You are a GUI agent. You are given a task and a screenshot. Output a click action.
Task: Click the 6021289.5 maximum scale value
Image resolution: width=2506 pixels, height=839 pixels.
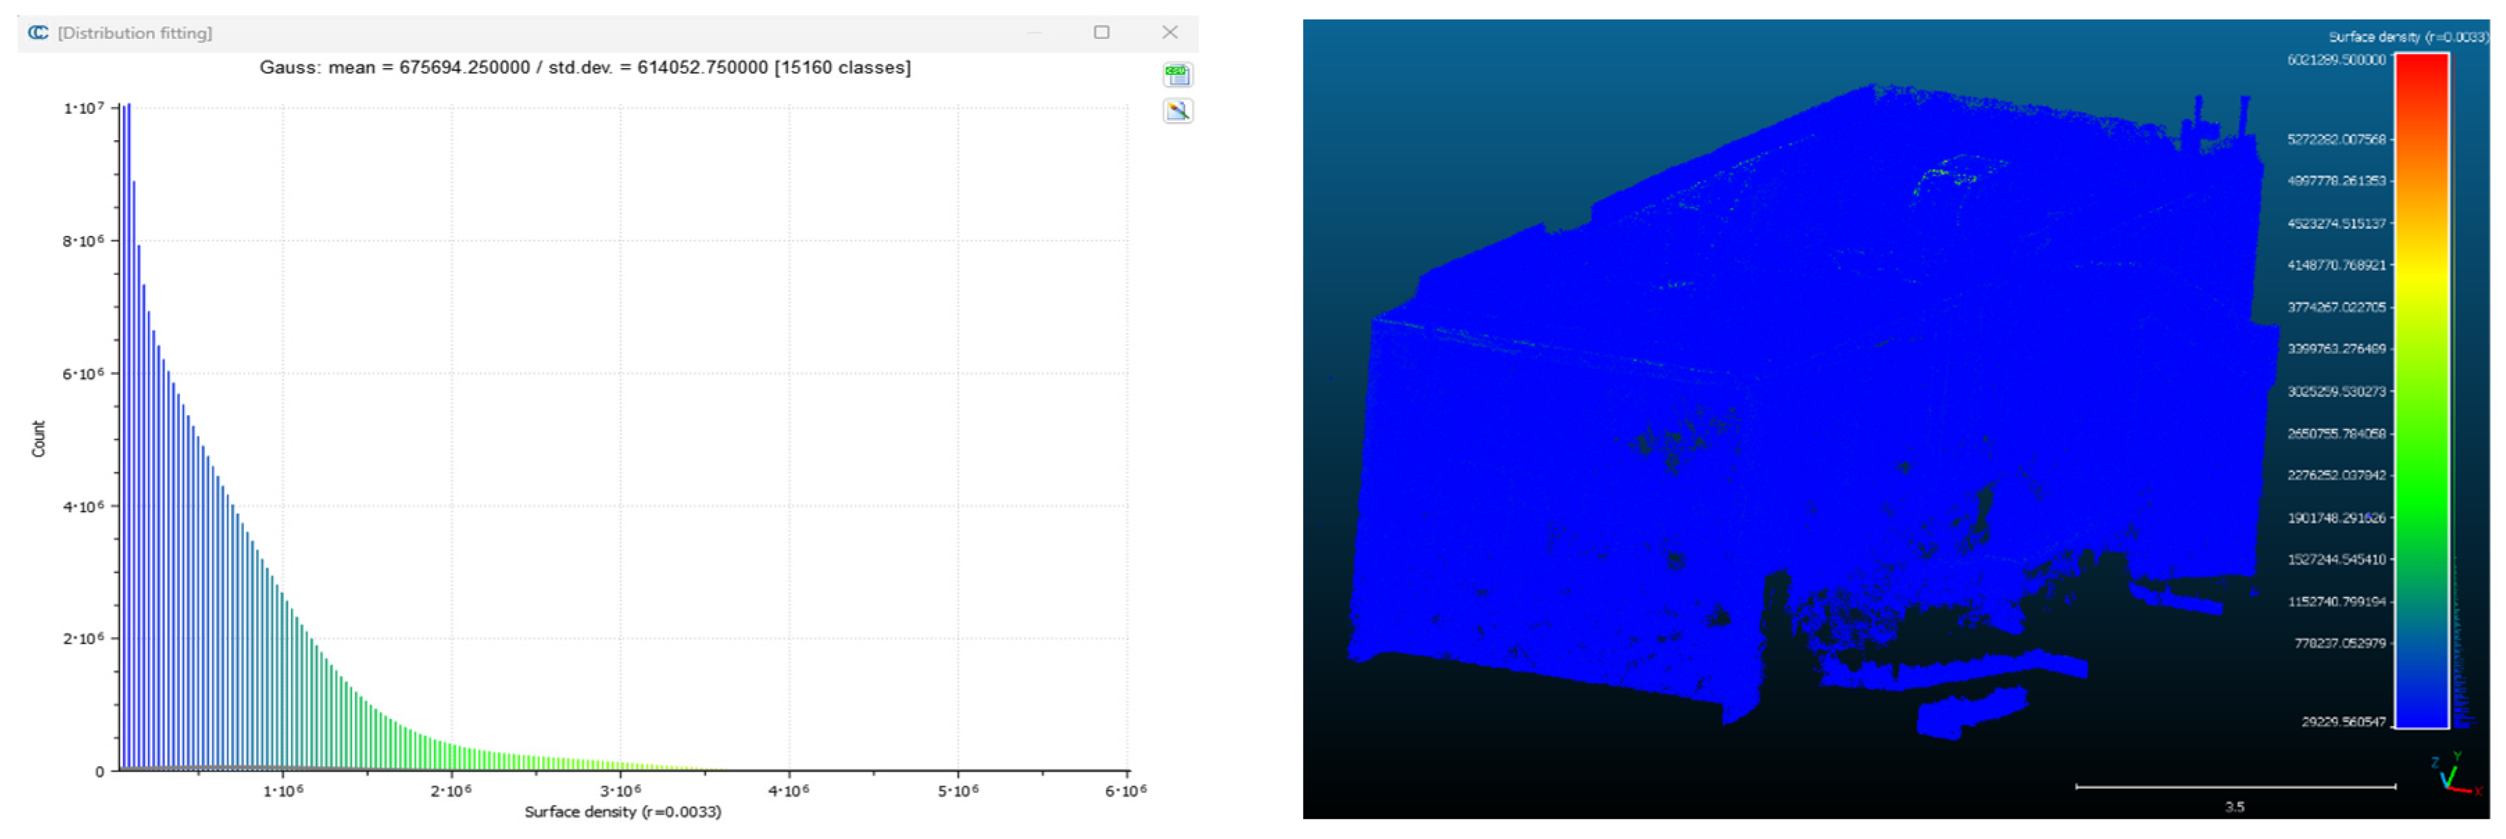pos(2336,60)
